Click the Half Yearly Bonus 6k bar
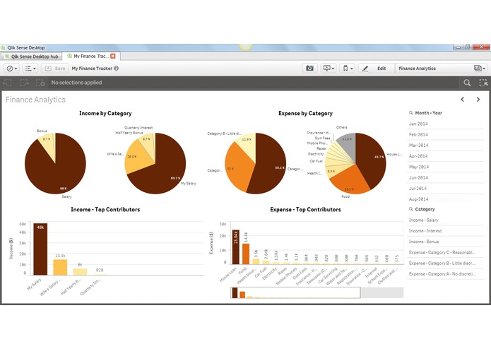This screenshot has height=349, width=491. [x=80, y=272]
